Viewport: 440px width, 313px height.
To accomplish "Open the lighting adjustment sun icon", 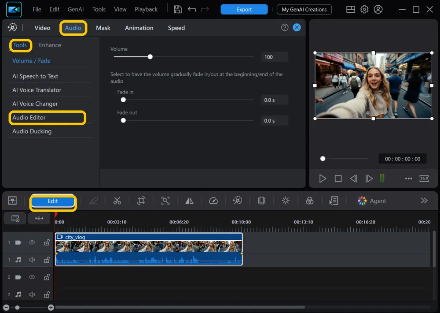I will tap(286, 201).
